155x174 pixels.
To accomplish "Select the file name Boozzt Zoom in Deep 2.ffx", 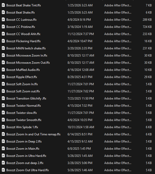I will click(x=24, y=142).
